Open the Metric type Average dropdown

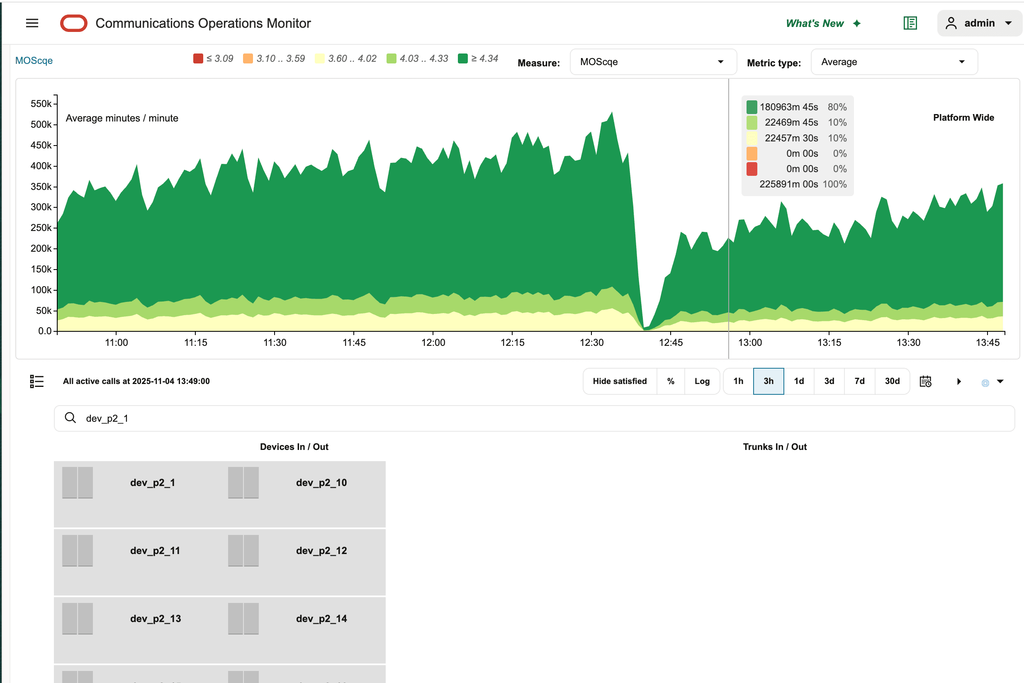pyautogui.click(x=894, y=62)
